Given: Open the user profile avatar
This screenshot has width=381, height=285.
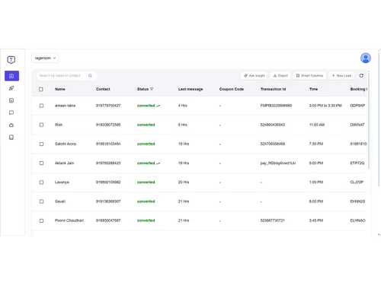Looking at the screenshot, I should pos(366,58).
